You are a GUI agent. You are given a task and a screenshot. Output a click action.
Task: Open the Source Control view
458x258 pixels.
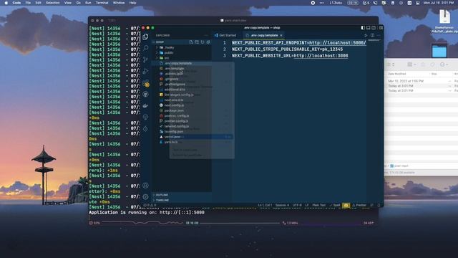pyautogui.click(x=145, y=59)
